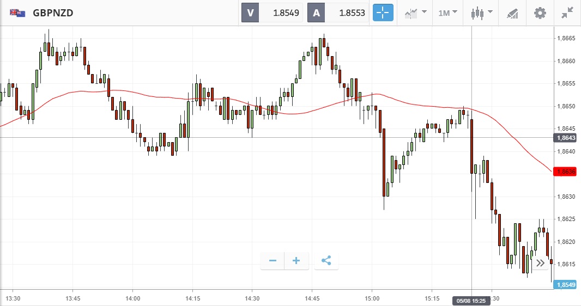
Task: Toggle the crosshair cursor tool
Action: (383, 13)
